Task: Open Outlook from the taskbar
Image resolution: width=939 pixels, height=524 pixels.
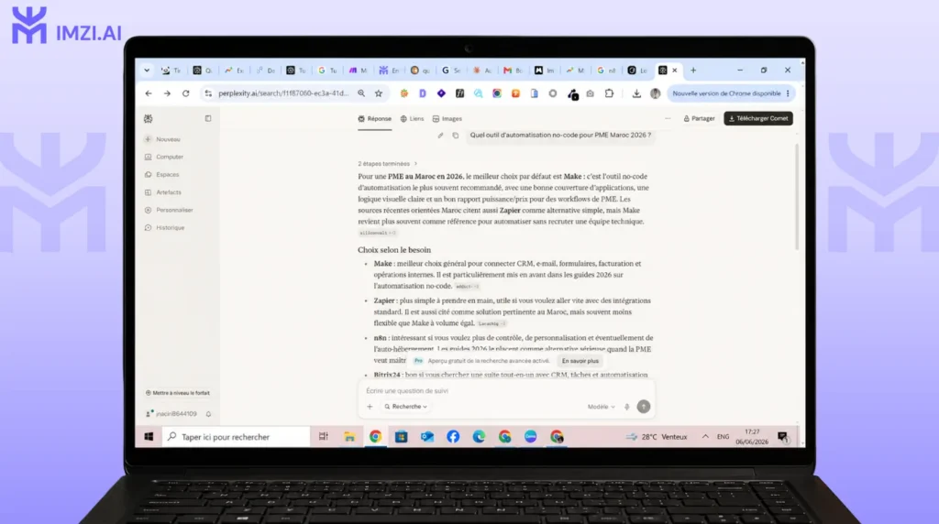Action: (427, 437)
